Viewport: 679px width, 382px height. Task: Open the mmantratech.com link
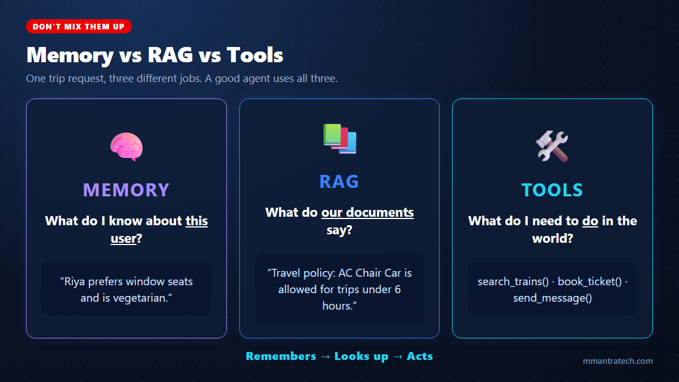(618, 361)
